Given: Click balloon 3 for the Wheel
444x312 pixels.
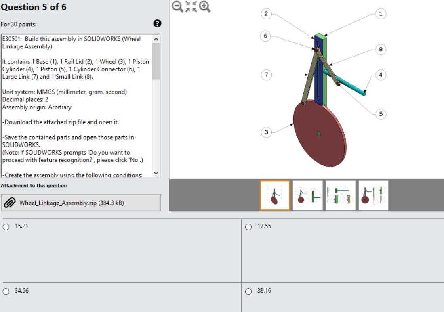Looking at the screenshot, I should 266,132.
